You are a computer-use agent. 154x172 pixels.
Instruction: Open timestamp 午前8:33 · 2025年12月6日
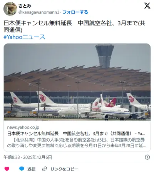pos(28,157)
